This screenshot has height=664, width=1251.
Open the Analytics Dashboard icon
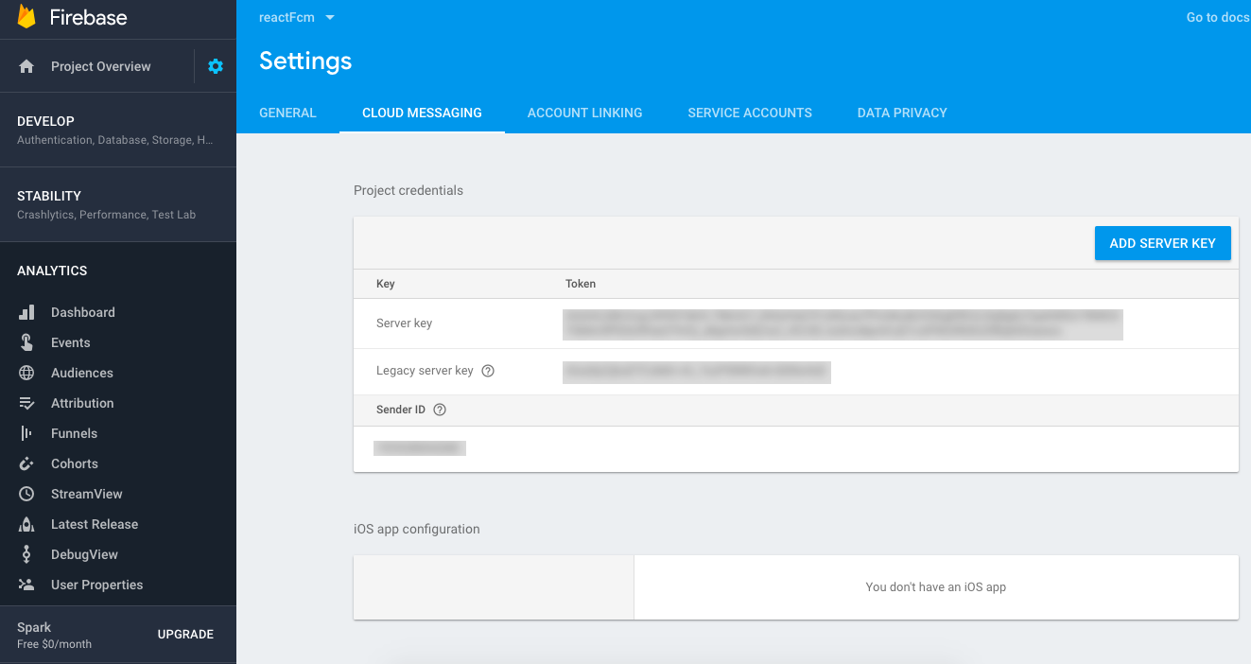coord(26,312)
